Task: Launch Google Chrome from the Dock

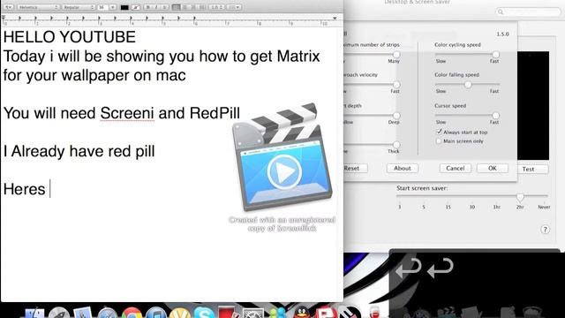Action: tap(132, 313)
